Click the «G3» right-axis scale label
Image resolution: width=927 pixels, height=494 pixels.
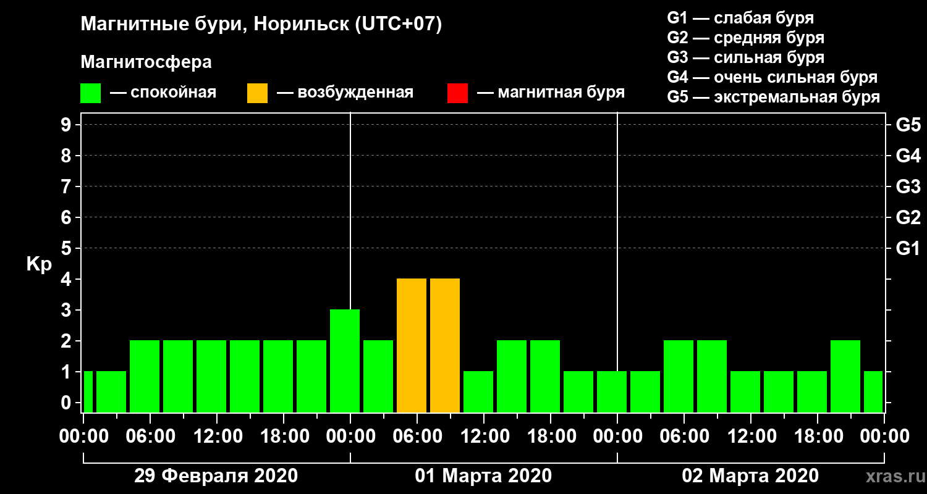pyautogui.click(x=908, y=186)
